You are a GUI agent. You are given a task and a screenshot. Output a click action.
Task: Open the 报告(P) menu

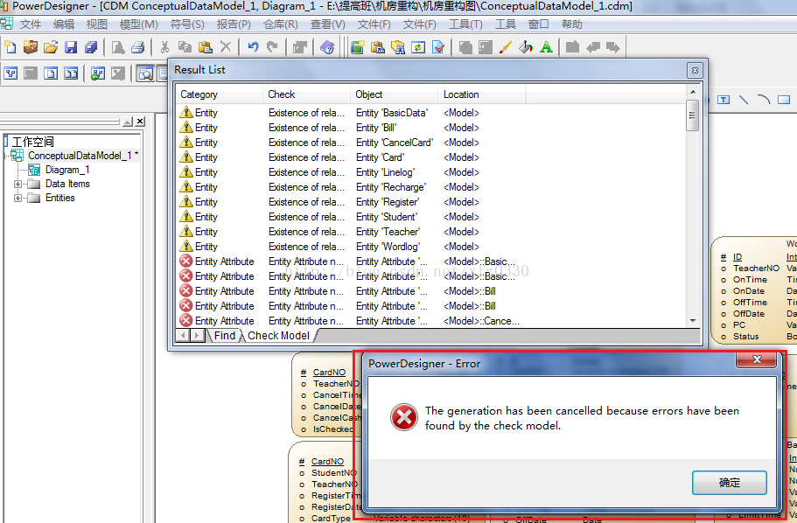pos(234,24)
